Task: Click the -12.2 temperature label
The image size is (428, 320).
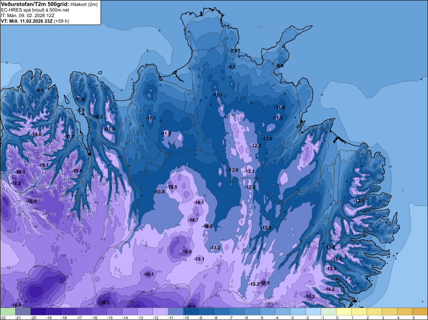Action: coord(256,146)
